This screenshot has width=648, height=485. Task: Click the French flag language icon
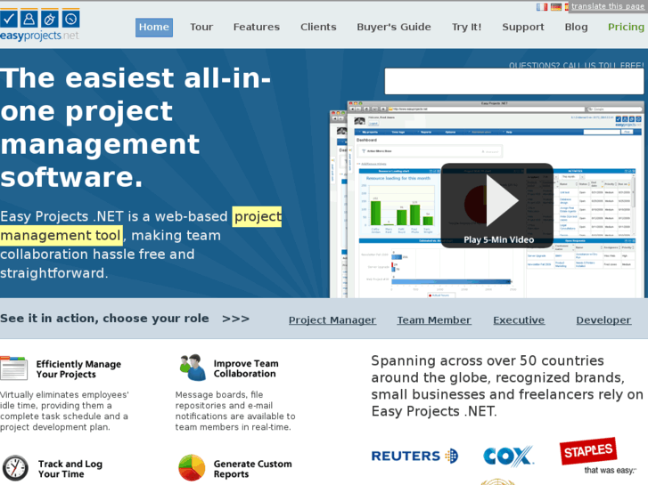[x=542, y=6]
